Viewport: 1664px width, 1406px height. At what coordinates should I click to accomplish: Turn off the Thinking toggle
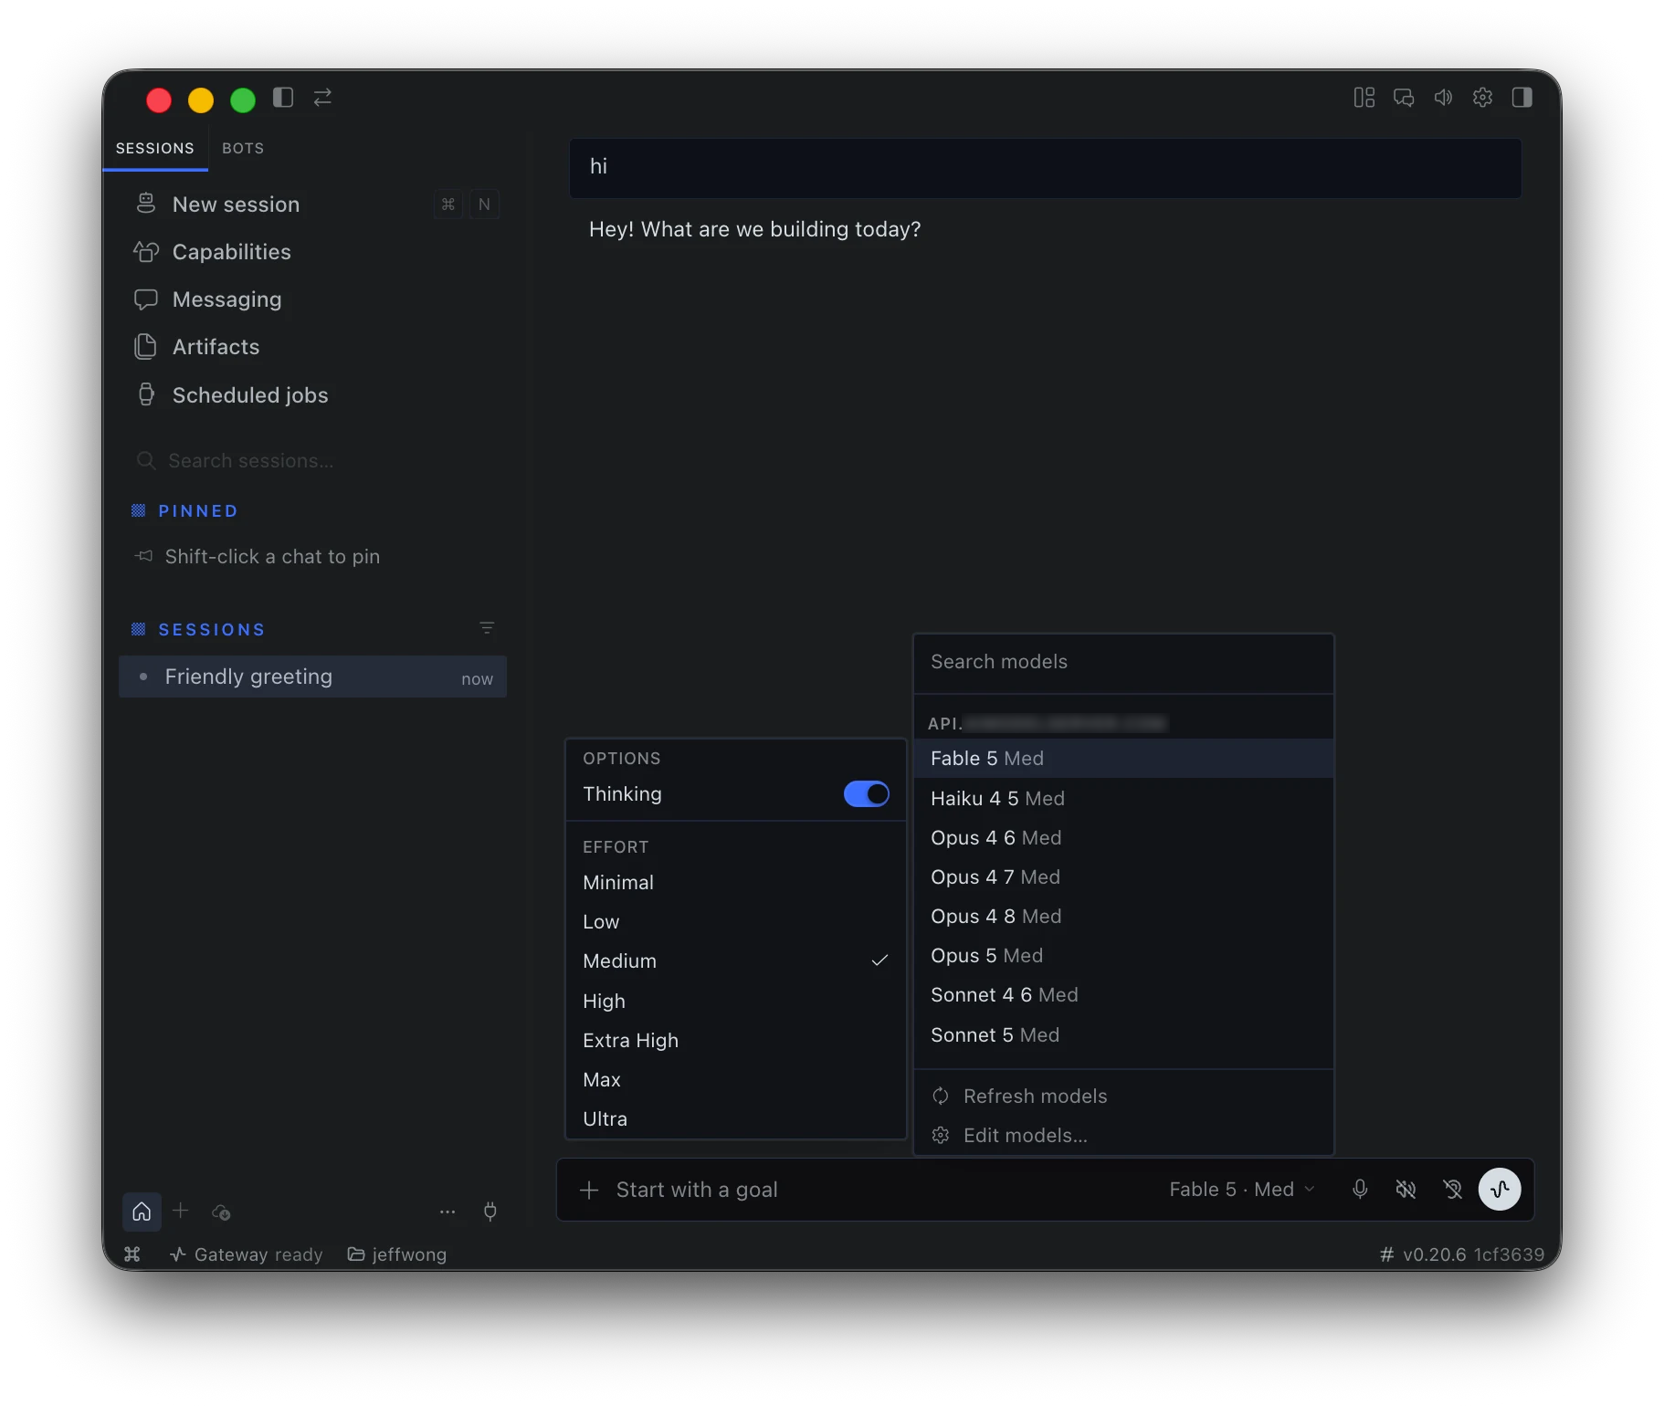click(866, 793)
